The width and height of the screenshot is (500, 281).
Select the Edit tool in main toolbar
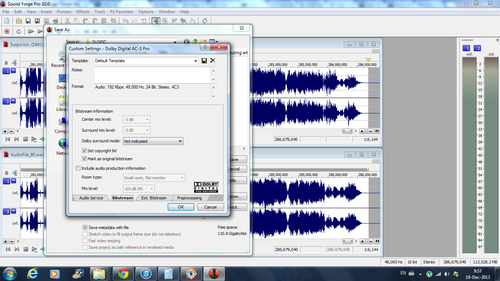pos(156,21)
